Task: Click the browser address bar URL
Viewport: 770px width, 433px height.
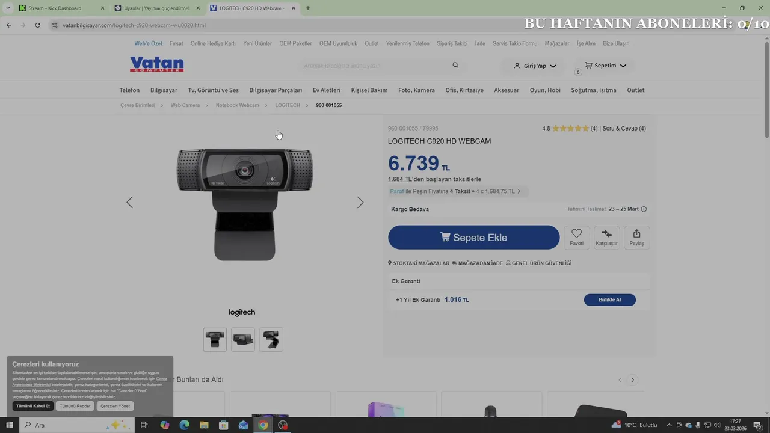Action: coord(134,25)
